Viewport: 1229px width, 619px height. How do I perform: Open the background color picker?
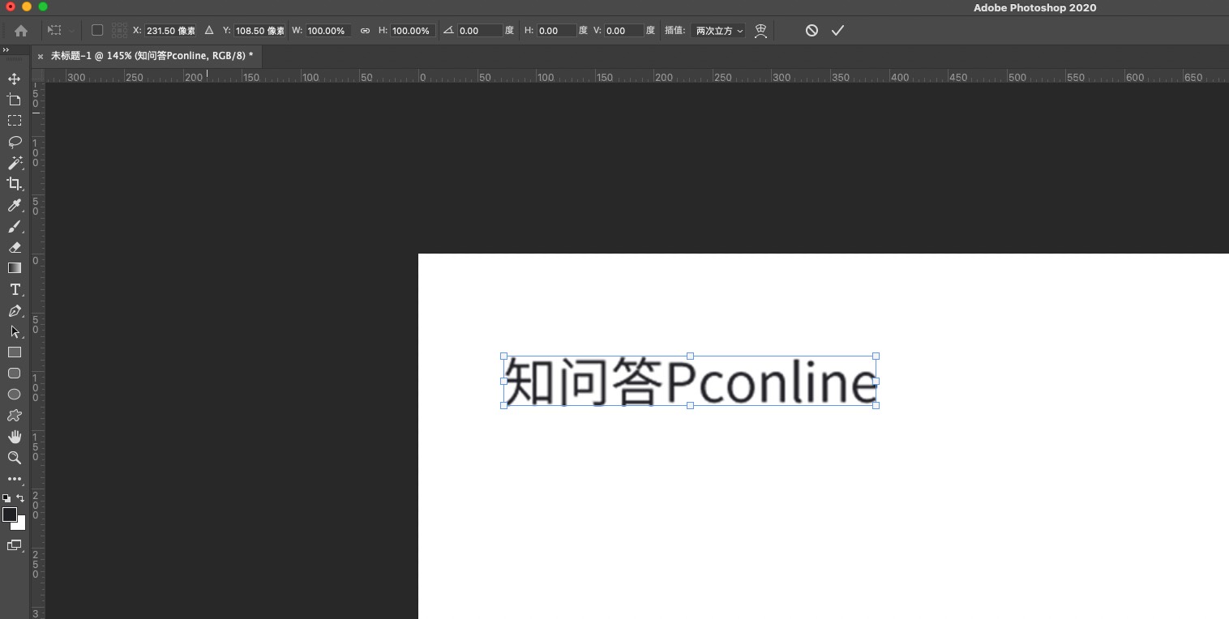(20, 525)
